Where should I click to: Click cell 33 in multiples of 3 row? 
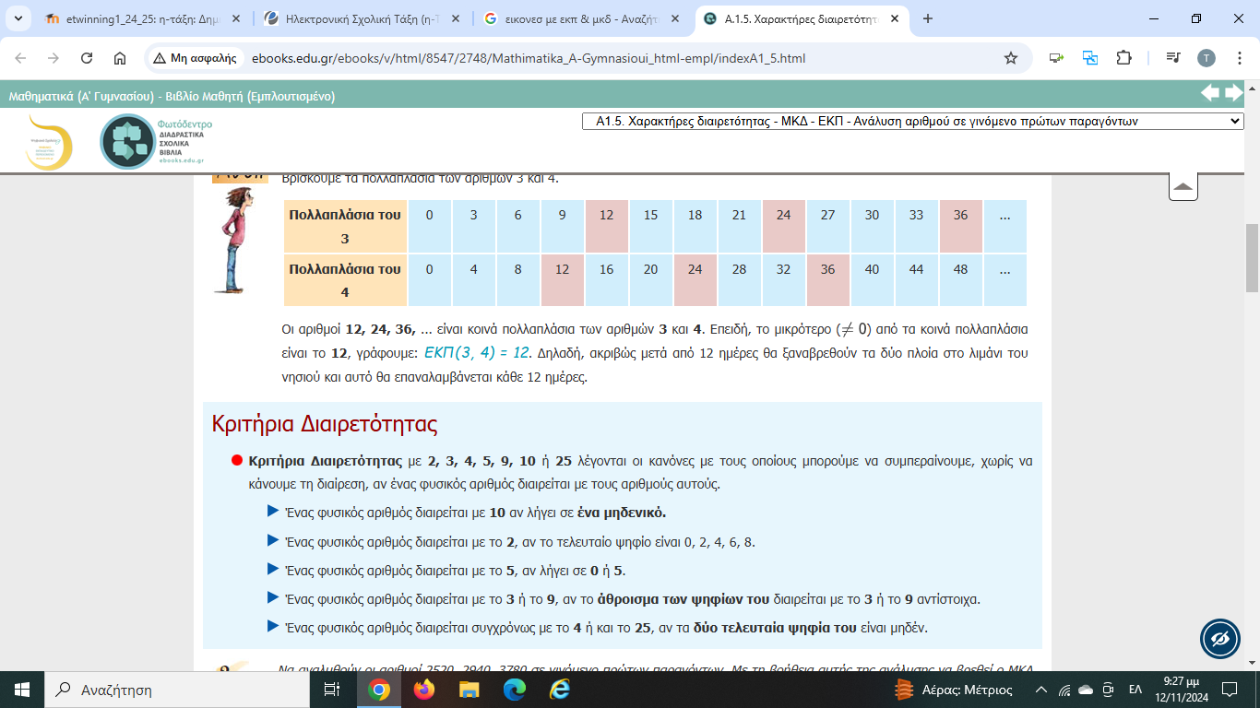pos(917,226)
